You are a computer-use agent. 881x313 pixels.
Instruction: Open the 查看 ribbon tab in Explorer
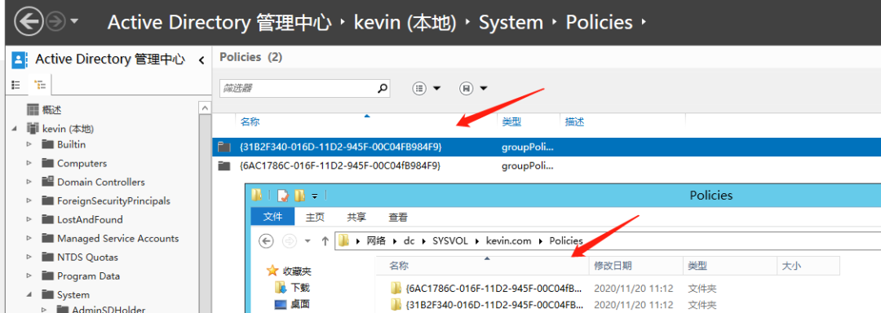click(398, 217)
